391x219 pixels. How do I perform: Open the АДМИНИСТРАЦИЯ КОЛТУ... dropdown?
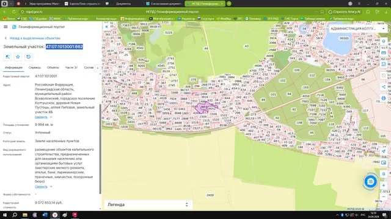[357, 29]
